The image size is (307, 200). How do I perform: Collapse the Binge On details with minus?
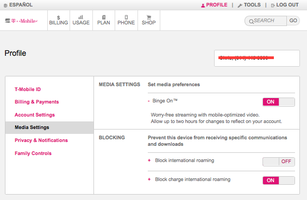tap(148, 101)
